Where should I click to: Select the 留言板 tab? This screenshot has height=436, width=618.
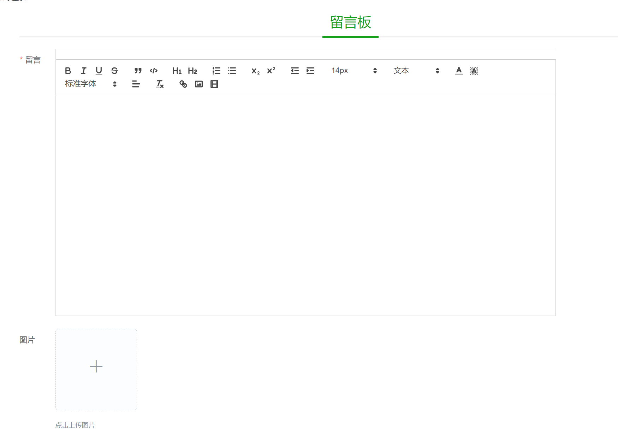point(350,22)
